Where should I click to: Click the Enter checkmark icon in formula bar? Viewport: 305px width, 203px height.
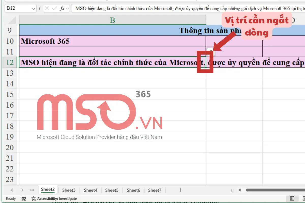[54, 8]
